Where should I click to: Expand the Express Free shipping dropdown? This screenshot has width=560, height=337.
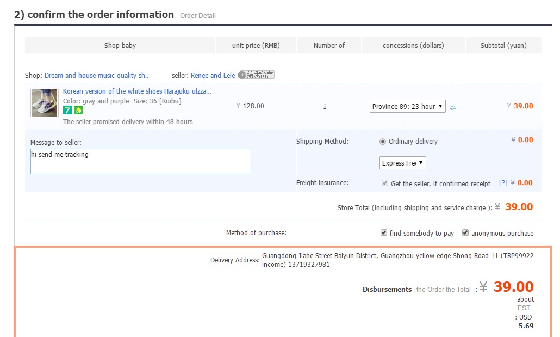pos(402,163)
